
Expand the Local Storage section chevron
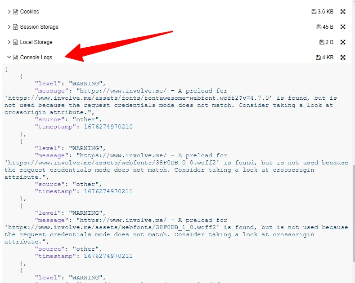pos(9,42)
